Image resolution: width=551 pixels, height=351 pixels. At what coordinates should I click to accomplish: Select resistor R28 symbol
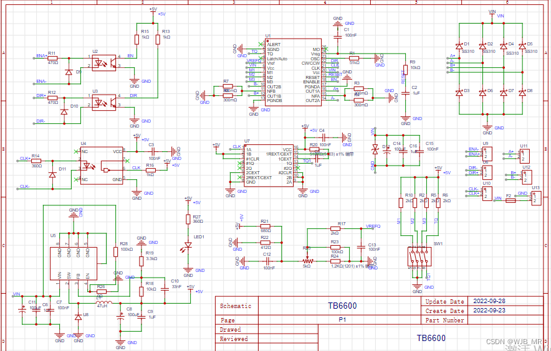click(x=115, y=251)
